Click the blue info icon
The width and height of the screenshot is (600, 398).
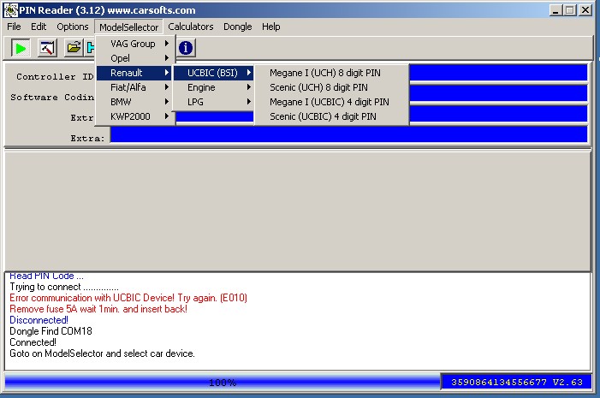click(186, 48)
